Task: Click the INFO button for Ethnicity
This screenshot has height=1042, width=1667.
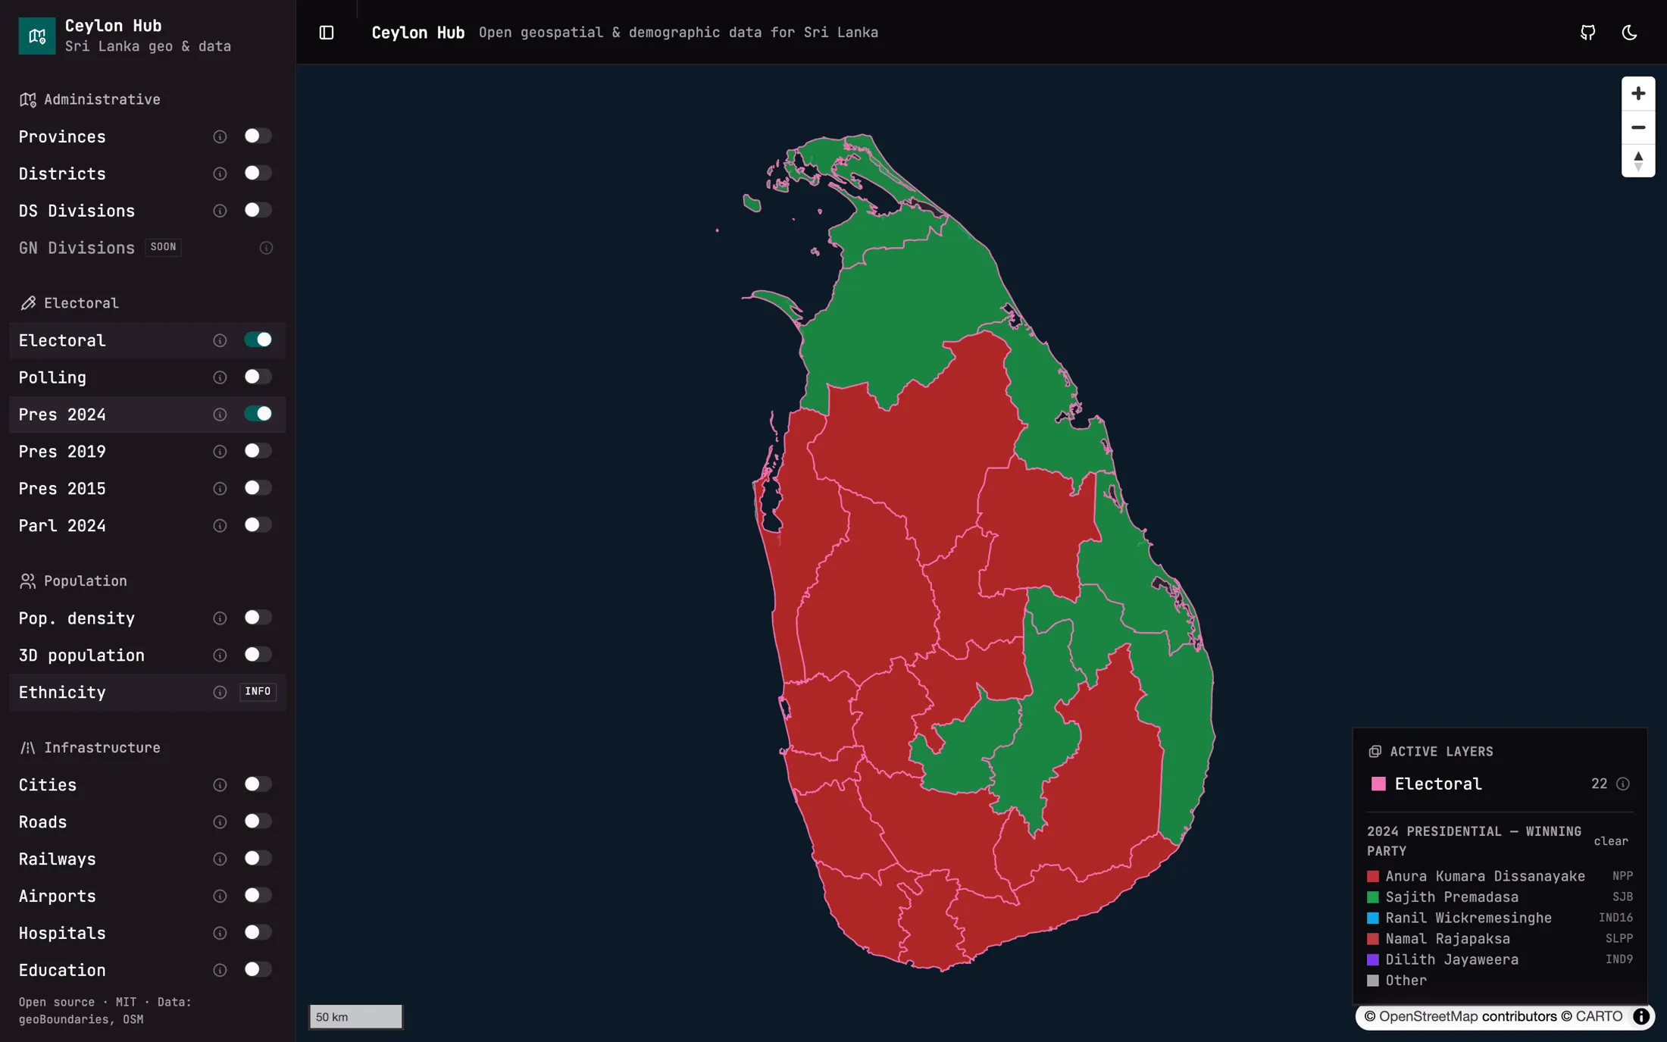Action: [x=258, y=692]
